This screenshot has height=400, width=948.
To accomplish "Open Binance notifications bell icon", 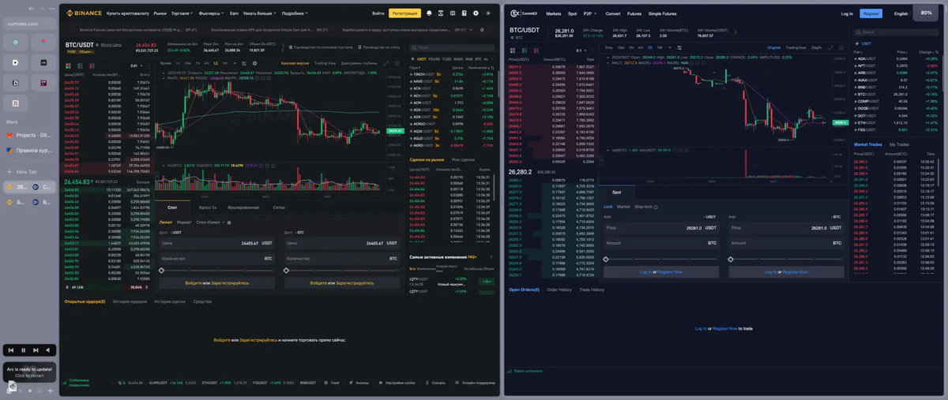I will pos(429,13).
